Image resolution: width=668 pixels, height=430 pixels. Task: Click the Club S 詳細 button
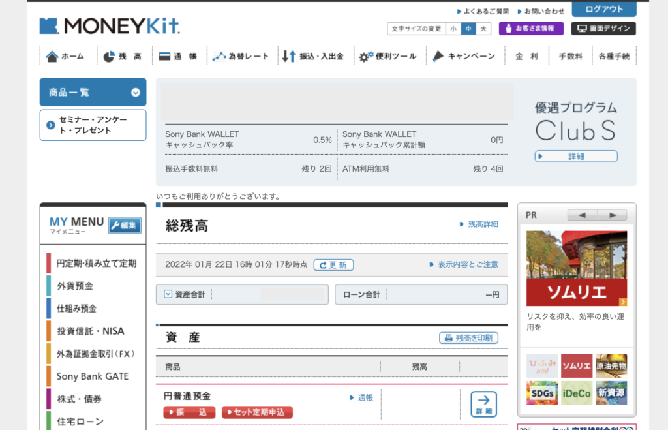[576, 157]
